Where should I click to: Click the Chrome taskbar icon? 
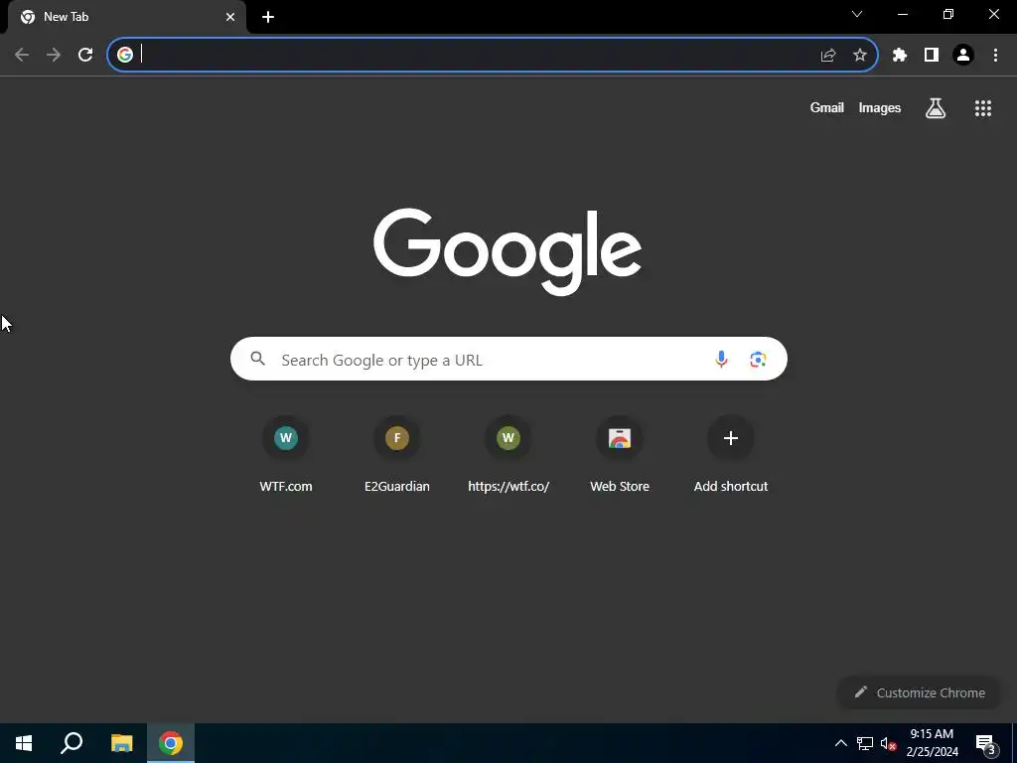[x=171, y=743]
